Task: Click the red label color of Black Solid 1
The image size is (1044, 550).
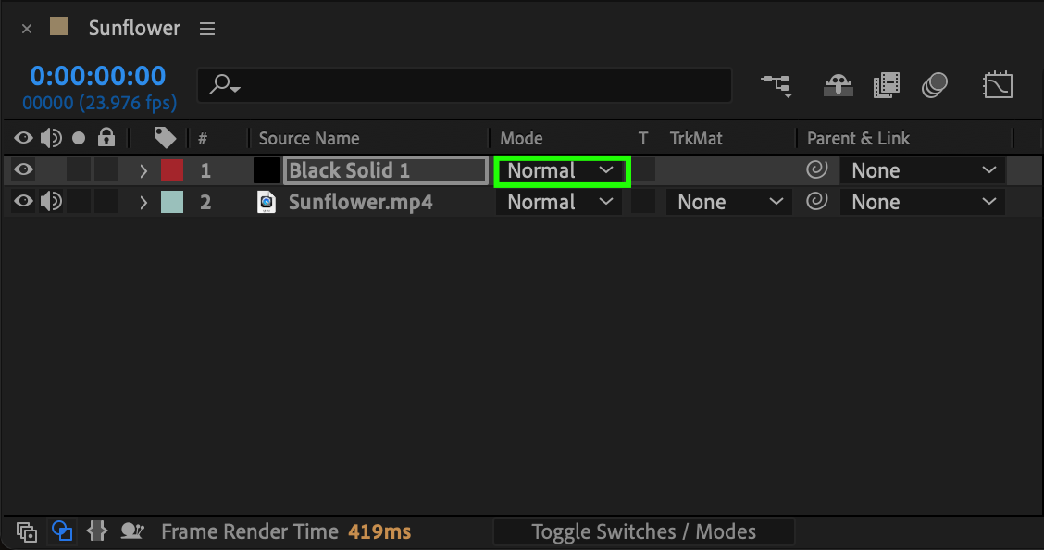Action: coord(172,170)
